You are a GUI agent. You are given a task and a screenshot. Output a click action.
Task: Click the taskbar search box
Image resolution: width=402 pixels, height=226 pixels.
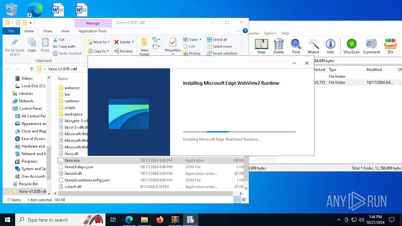61,220
